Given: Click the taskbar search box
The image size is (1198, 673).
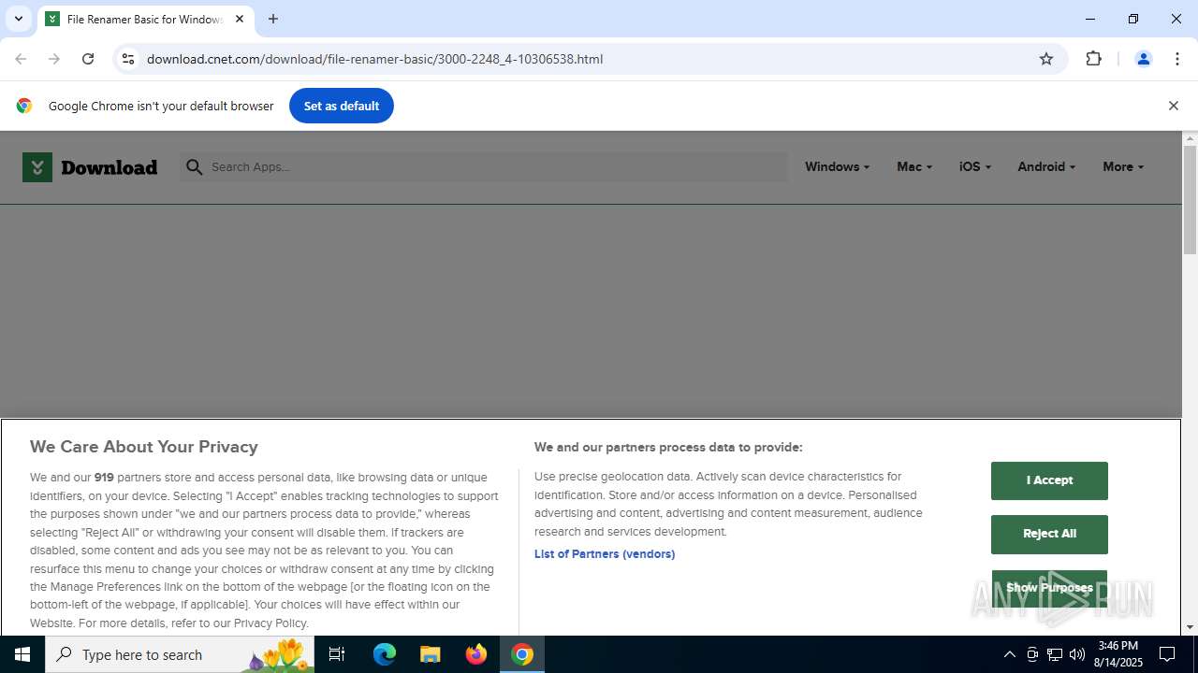Looking at the screenshot, I should pos(180,654).
